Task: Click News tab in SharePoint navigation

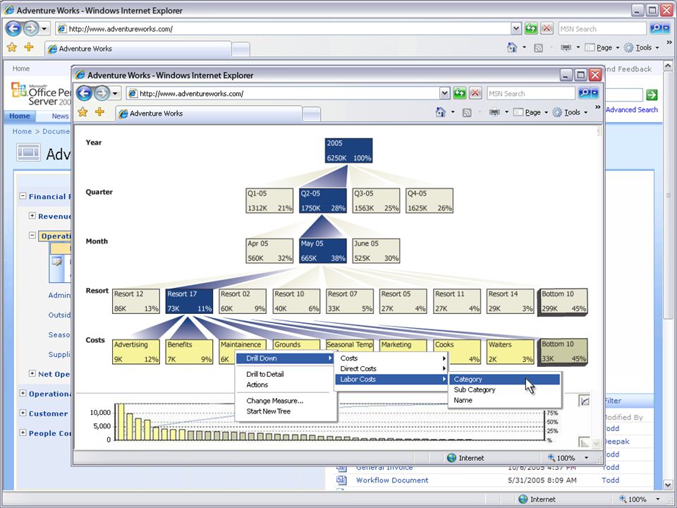Action: pyautogui.click(x=60, y=116)
